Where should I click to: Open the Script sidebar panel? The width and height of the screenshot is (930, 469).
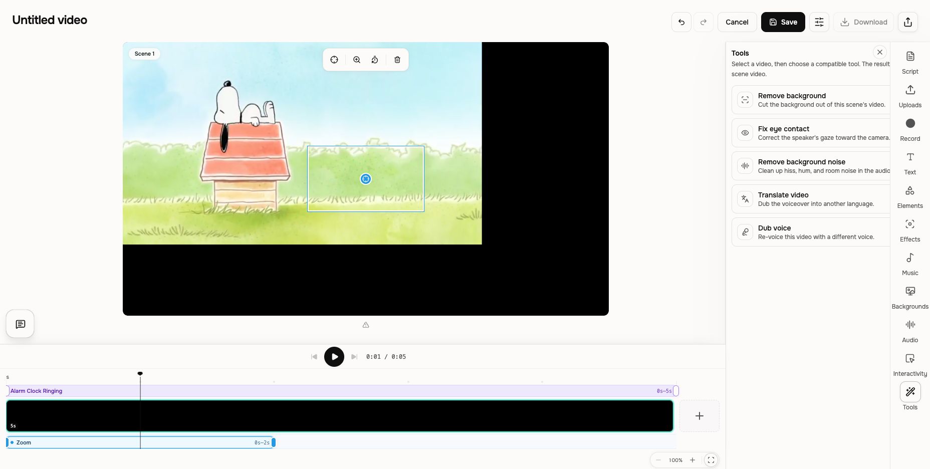(x=910, y=63)
